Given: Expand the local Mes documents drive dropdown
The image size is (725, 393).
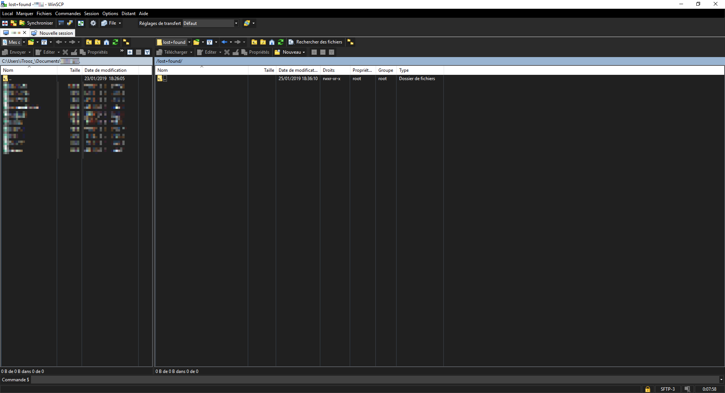Looking at the screenshot, I should 24,42.
